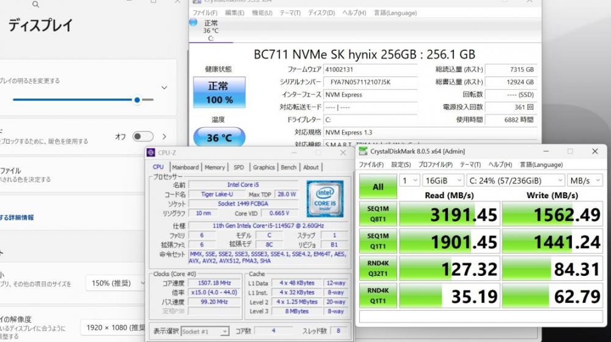This screenshot has width=611, height=342.
Task: Select the C: disk status circle icon
Action: tap(194, 23)
